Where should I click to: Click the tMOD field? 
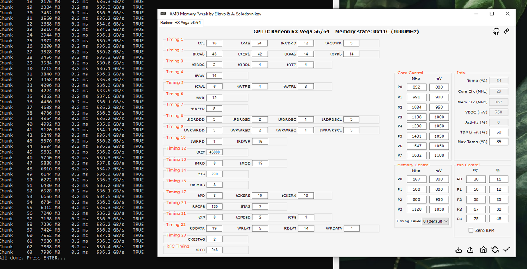(260, 163)
